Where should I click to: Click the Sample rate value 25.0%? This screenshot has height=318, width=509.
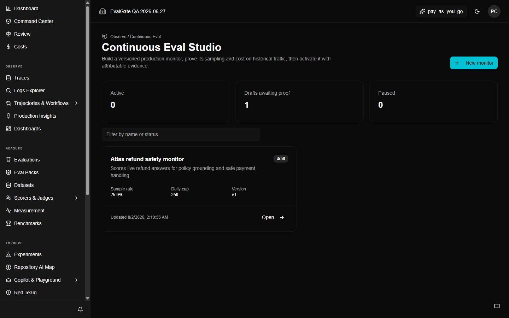(x=116, y=195)
